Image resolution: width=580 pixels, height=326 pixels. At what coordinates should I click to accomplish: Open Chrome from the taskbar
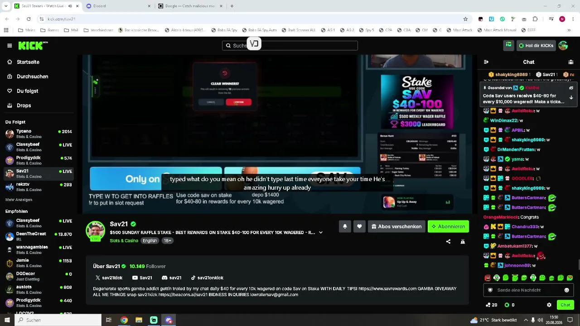(x=124, y=320)
